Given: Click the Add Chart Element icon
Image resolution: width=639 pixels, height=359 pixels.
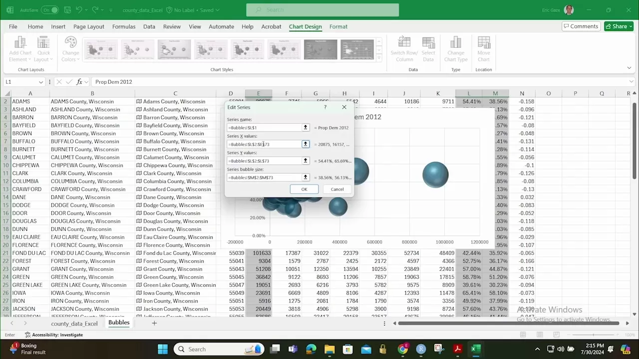Looking at the screenshot, I should (x=20, y=47).
